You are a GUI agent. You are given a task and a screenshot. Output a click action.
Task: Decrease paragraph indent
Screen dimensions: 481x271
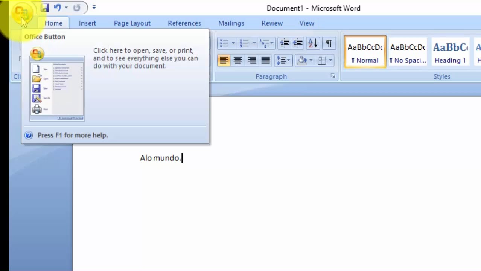(x=285, y=43)
